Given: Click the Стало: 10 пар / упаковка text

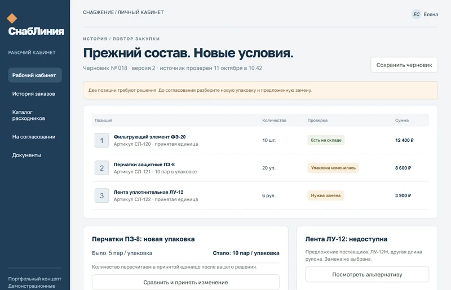Looking at the screenshot, I should pos(246,253).
